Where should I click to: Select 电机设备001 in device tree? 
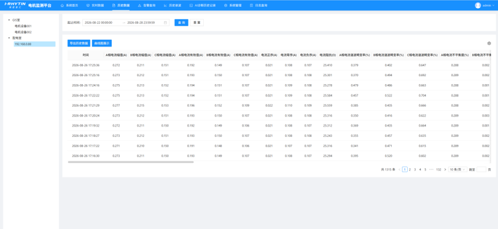point(23,26)
